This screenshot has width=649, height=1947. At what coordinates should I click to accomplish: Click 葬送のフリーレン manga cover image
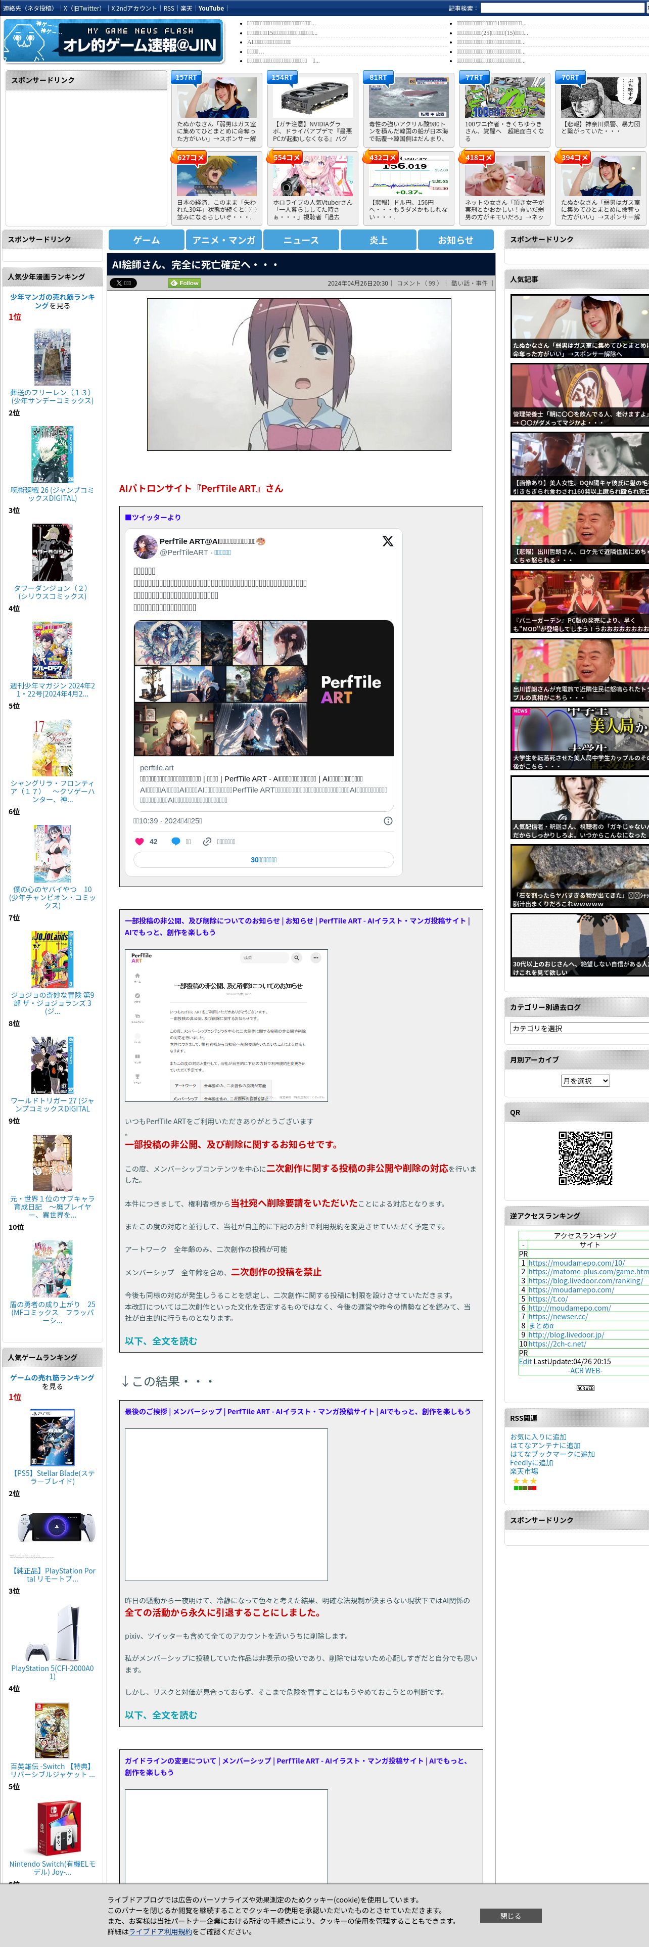tap(52, 357)
